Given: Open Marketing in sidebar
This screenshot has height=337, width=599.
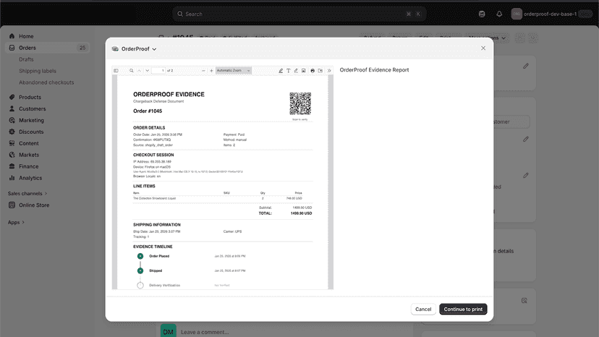Looking at the screenshot, I should [x=32, y=120].
